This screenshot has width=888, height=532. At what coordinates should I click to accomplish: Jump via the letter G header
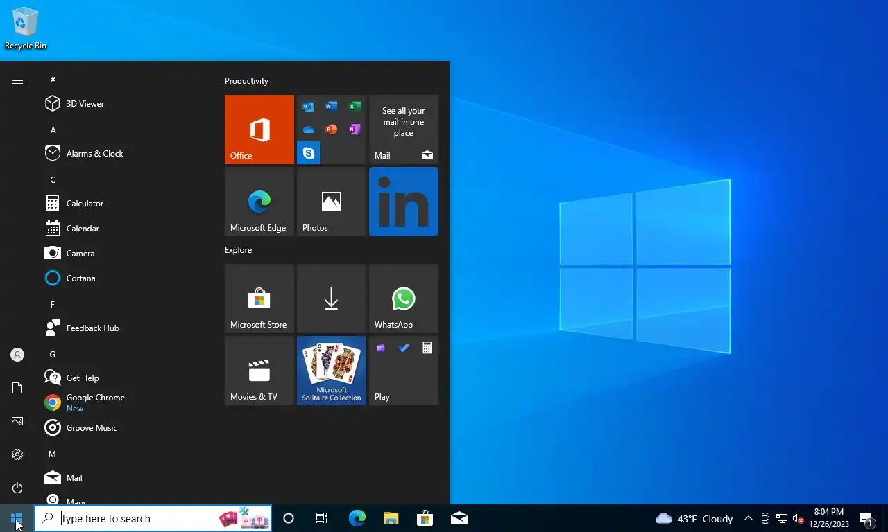pos(53,355)
